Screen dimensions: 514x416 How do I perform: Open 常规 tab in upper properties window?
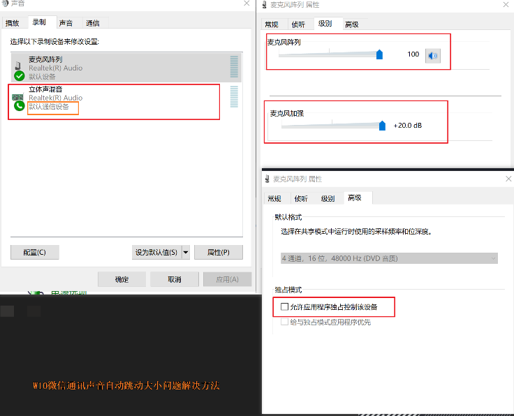pyautogui.click(x=272, y=24)
